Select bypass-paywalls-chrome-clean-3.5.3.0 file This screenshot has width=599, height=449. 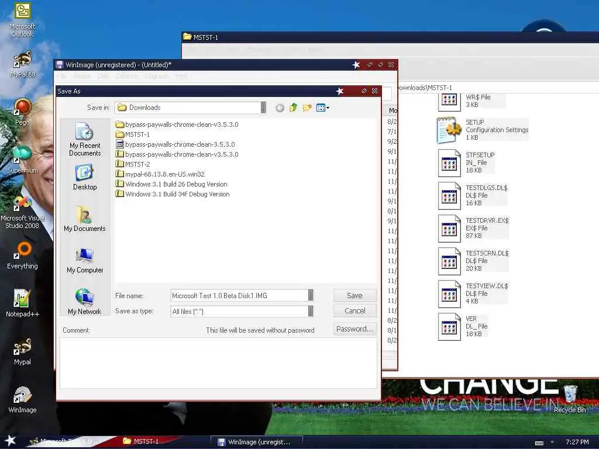(175, 144)
